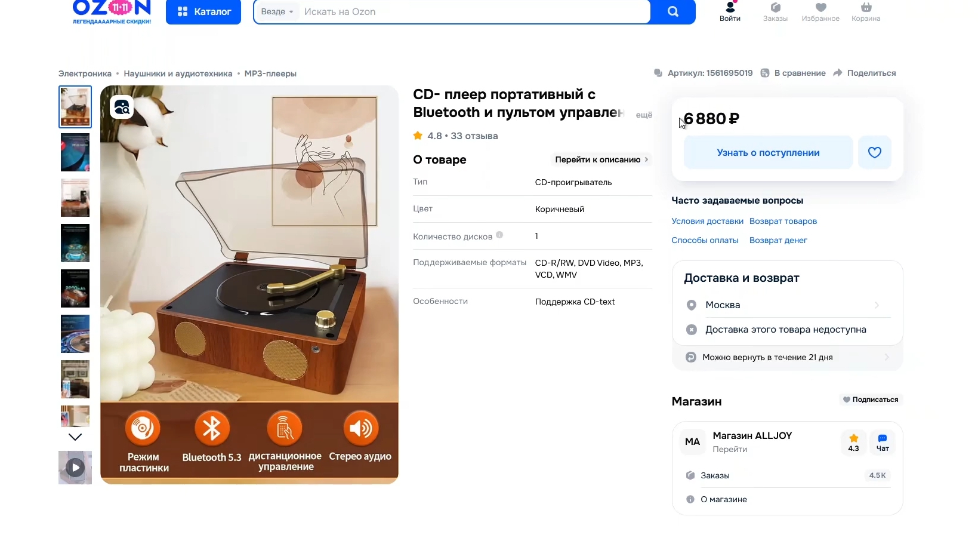The height and width of the screenshot is (550, 978).
Task: Open the Ozon logo homepage
Action: click(112, 11)
